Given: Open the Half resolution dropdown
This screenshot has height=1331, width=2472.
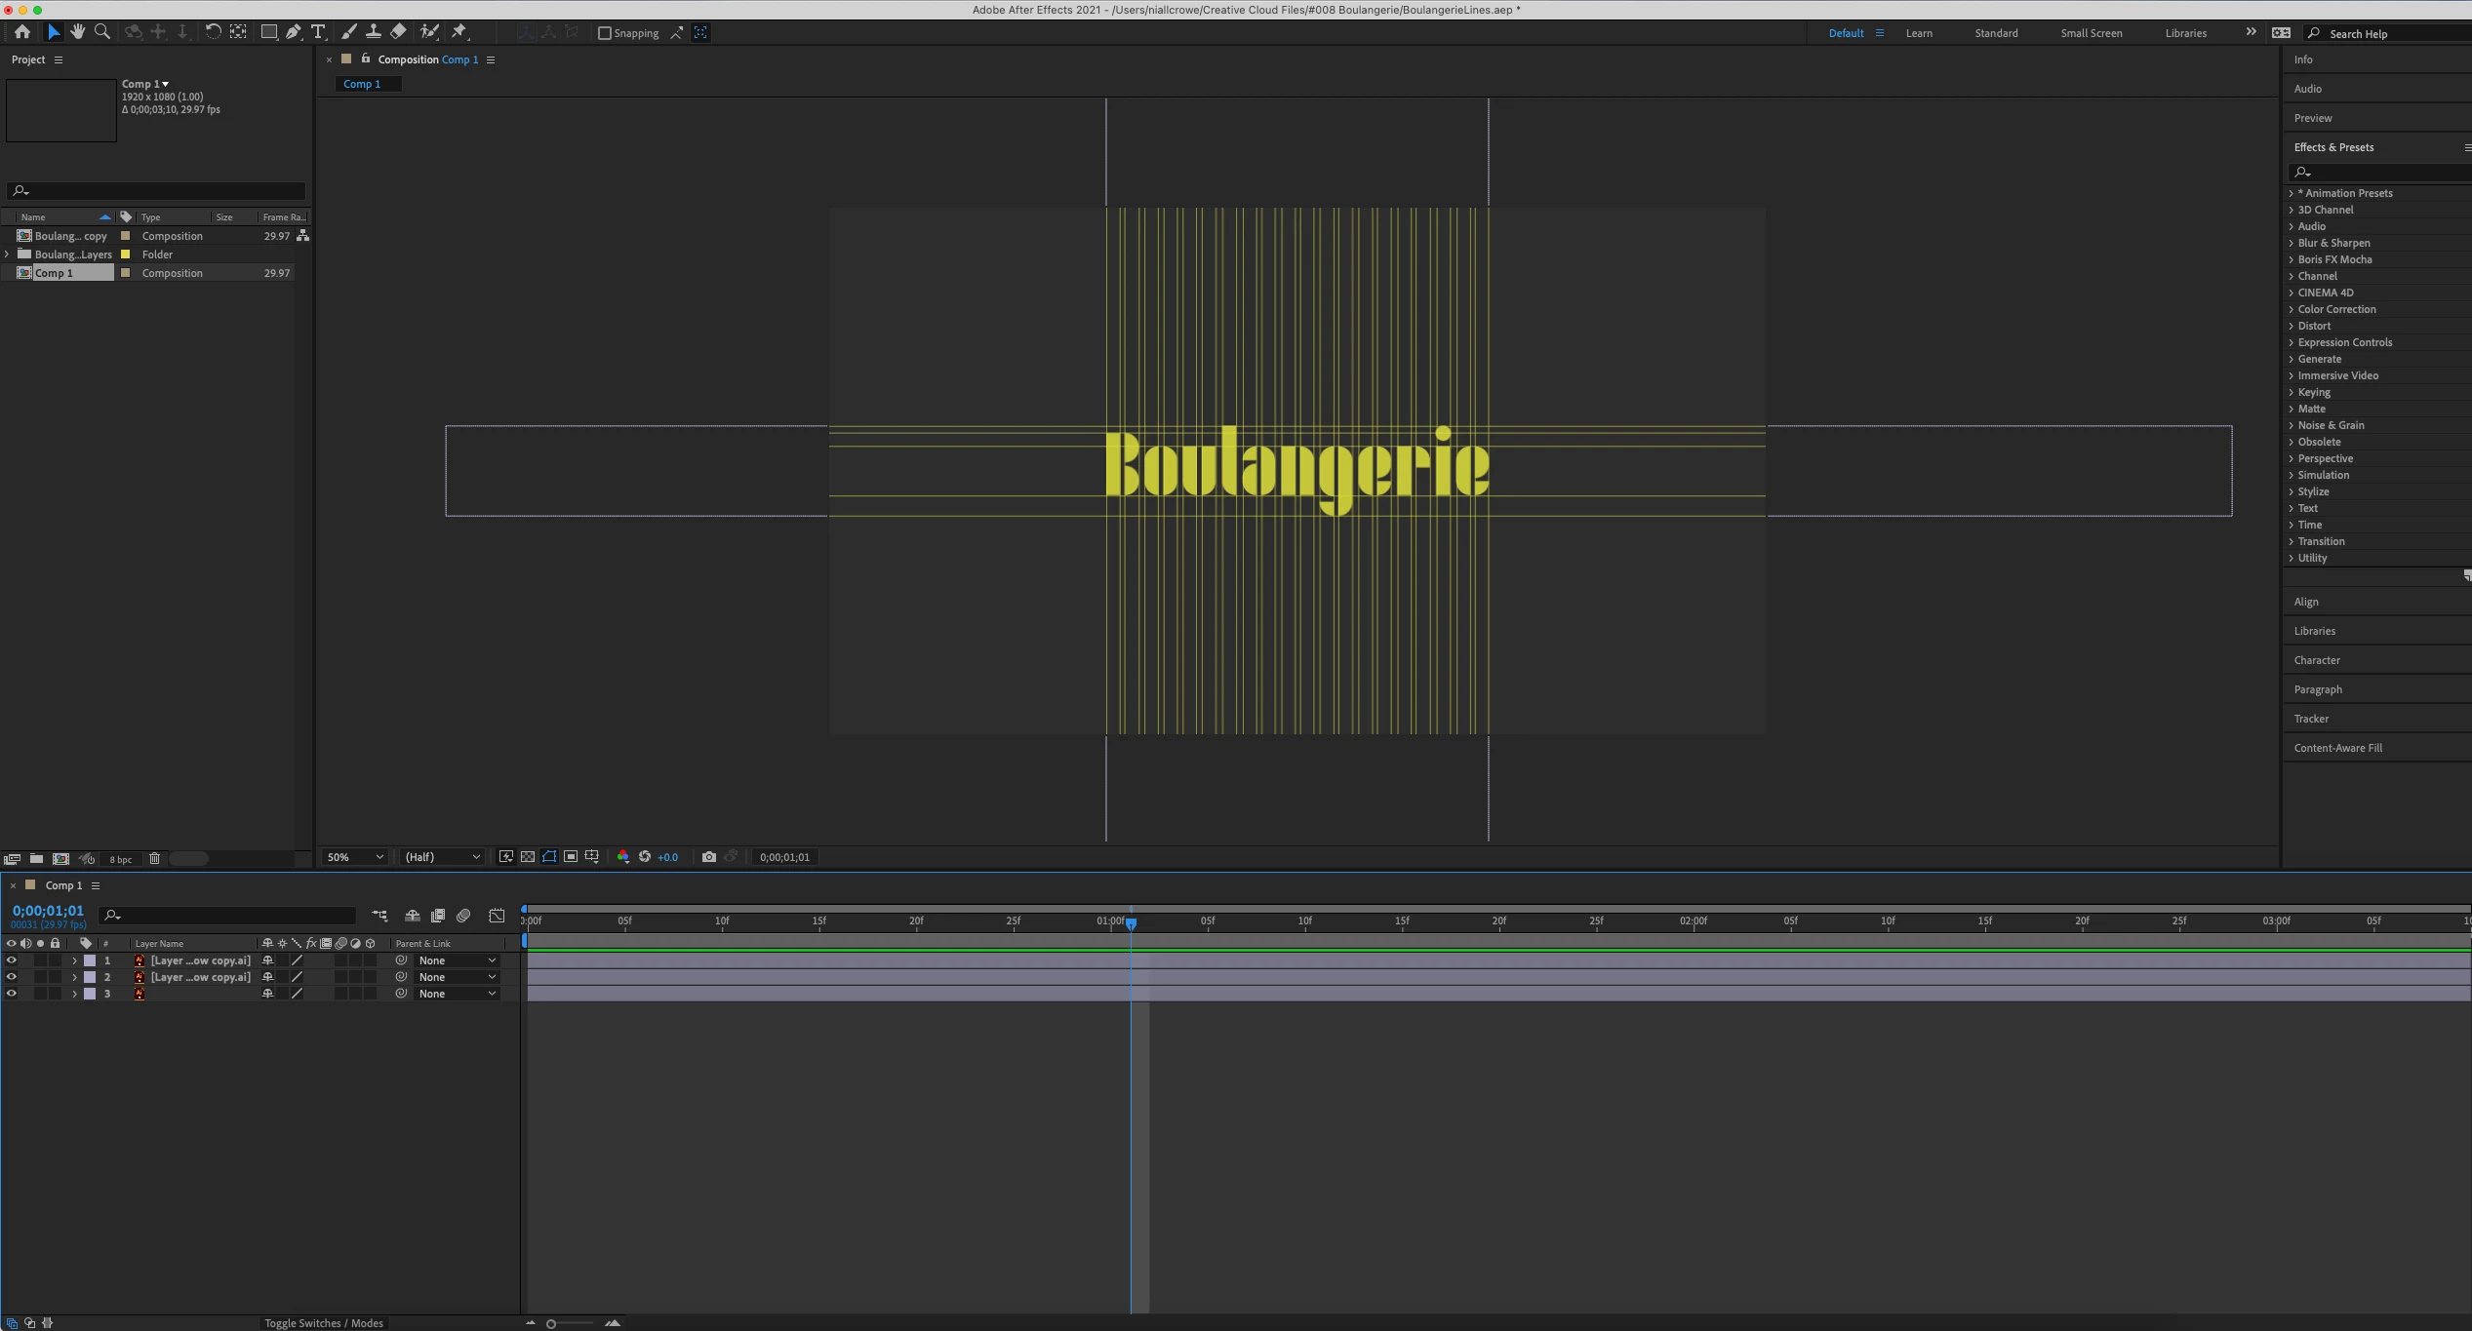Looking at the screenshot, I should pyautogui.click(x=443, y=857).
